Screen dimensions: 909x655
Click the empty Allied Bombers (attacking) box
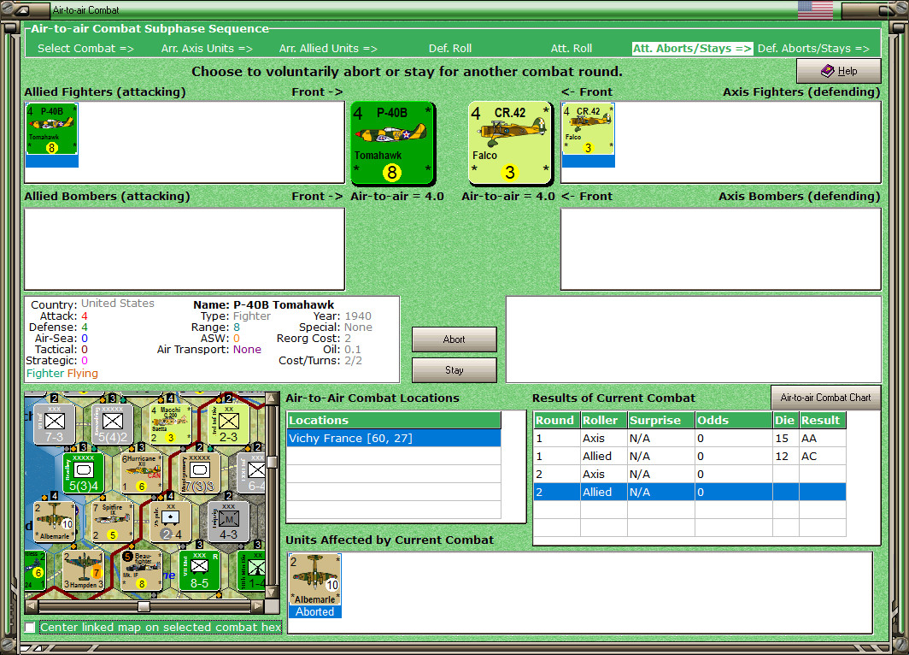[185, 249]
